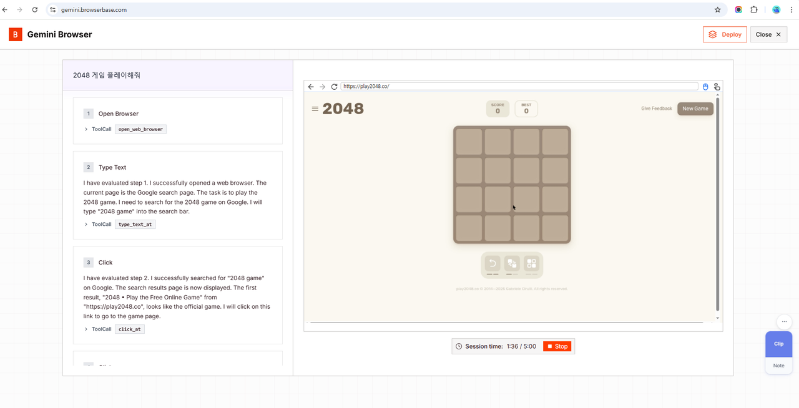Click the undo move power-up icon

coord(493,264)
